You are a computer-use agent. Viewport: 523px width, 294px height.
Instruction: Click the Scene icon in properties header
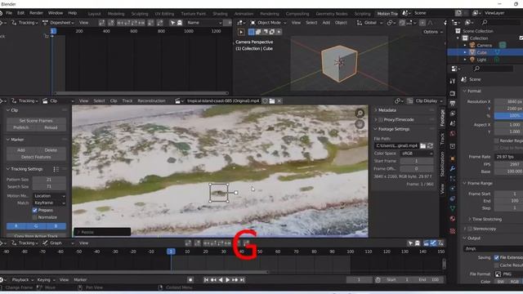[464, 80]
